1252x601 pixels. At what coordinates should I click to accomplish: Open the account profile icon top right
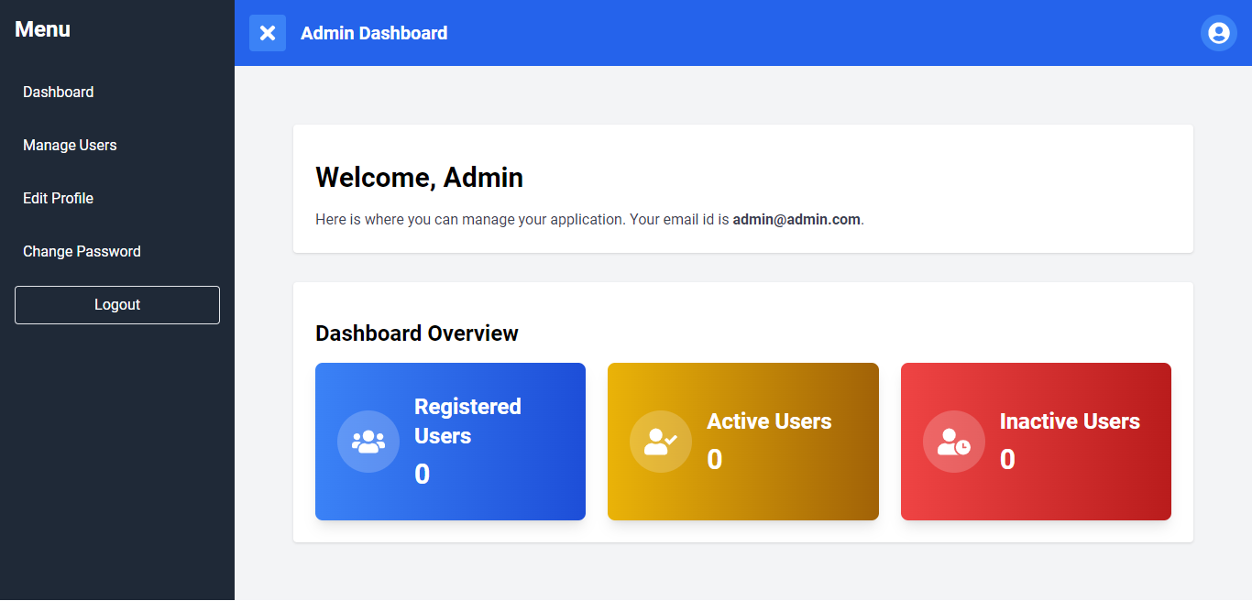click(x=1218, y=32)
